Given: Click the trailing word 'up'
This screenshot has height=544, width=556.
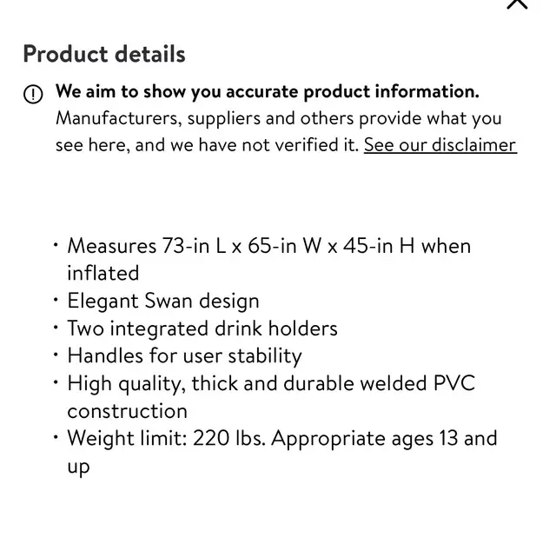Looking at the screenshot, I should [78, 467].
